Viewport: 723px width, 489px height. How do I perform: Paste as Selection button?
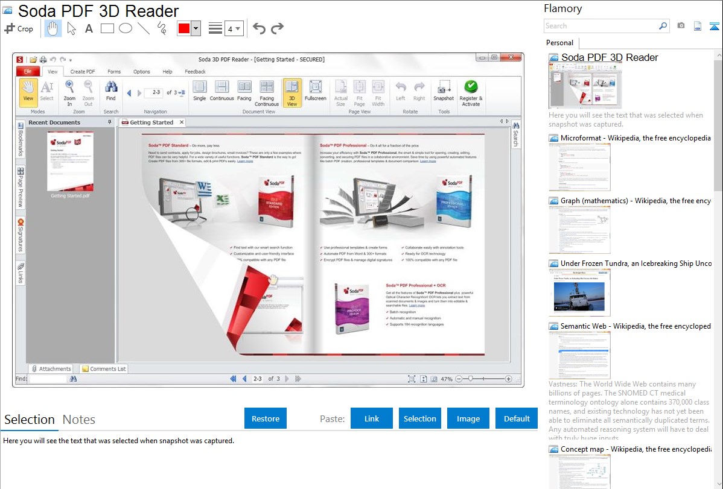coord(419,418)
